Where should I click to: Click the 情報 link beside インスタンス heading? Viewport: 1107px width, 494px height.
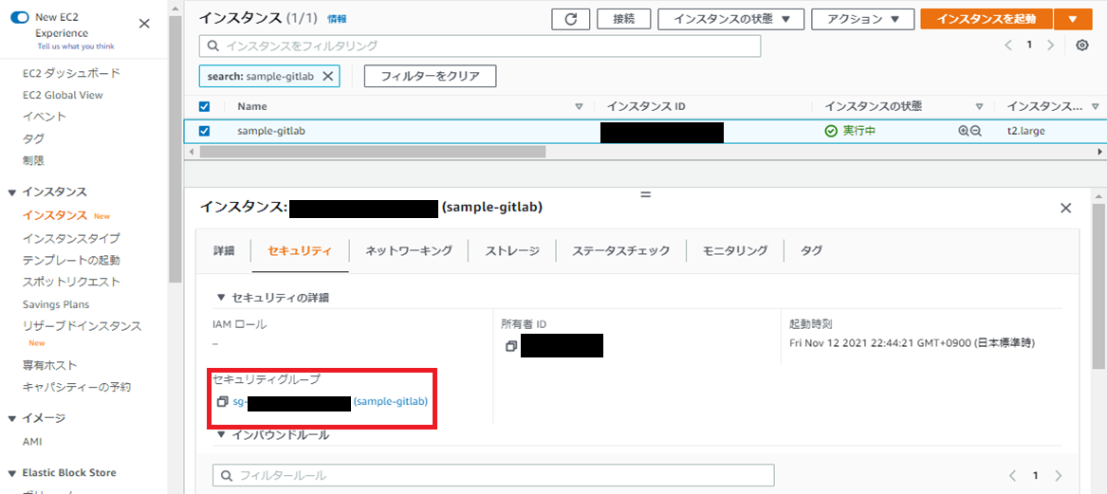point(337,20)
